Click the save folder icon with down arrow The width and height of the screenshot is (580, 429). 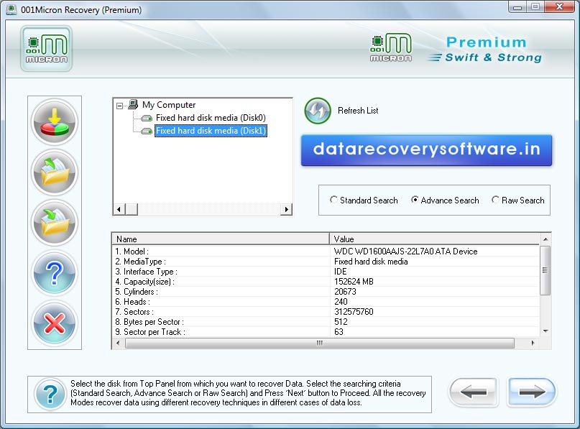(x=55, y=223)
